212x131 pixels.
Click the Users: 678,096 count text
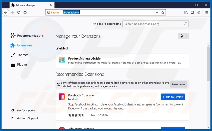(98, 115)
